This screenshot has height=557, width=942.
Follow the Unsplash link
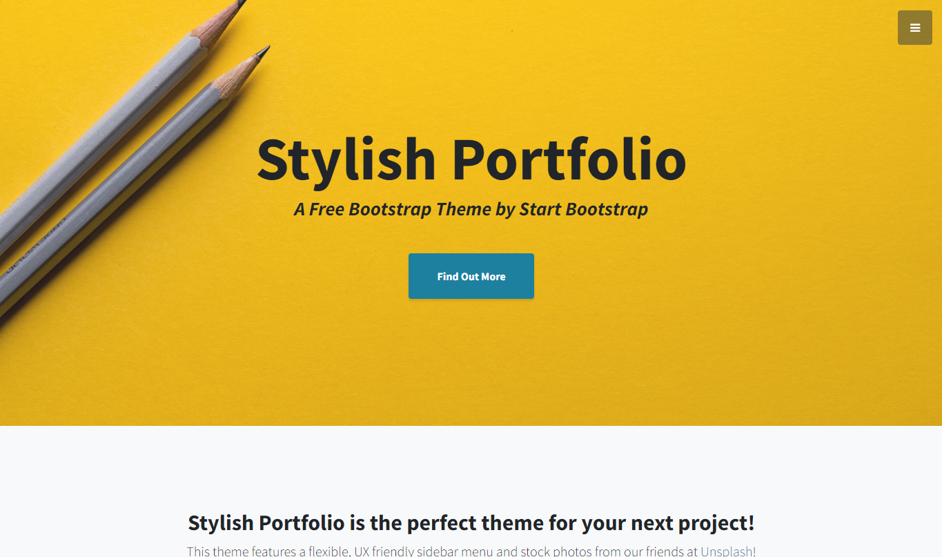point(727,551)
